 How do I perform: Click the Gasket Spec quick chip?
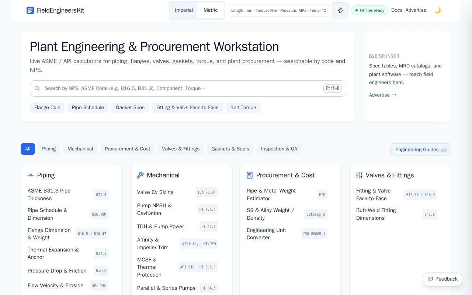pyautogui.click(x=130, y=108)
